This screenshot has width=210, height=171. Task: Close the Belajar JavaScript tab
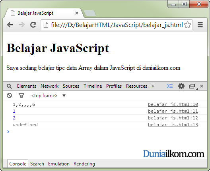tap(77, 13)
